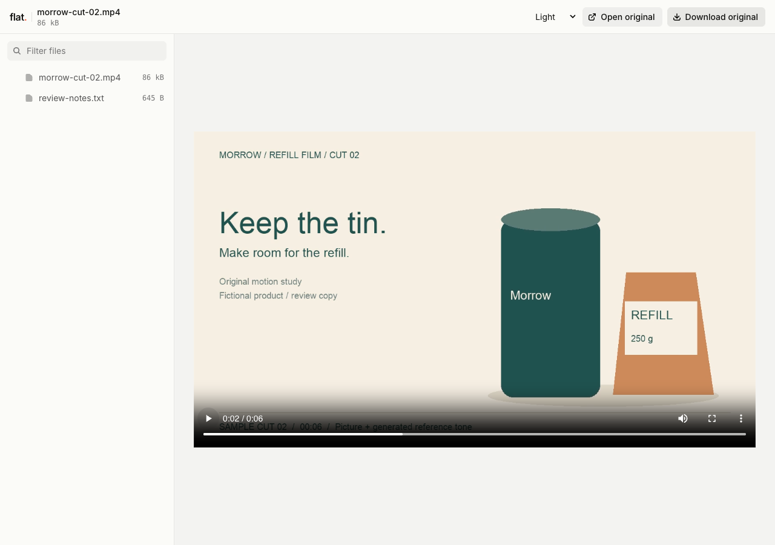Click the file icon beside review-notes.txt
Screen dimensions: 775x545
29,98
